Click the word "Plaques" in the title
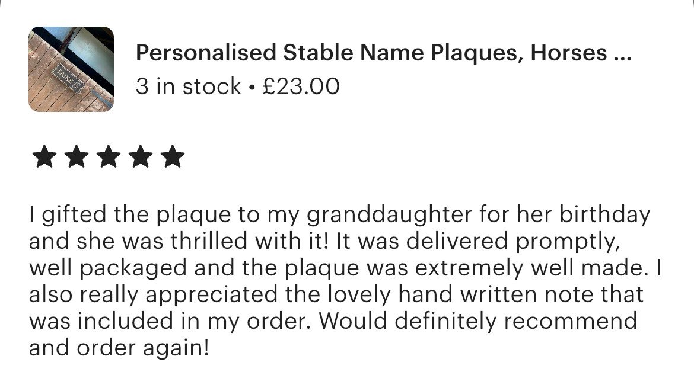The image size is (694, 375). (x=474, y=54)
